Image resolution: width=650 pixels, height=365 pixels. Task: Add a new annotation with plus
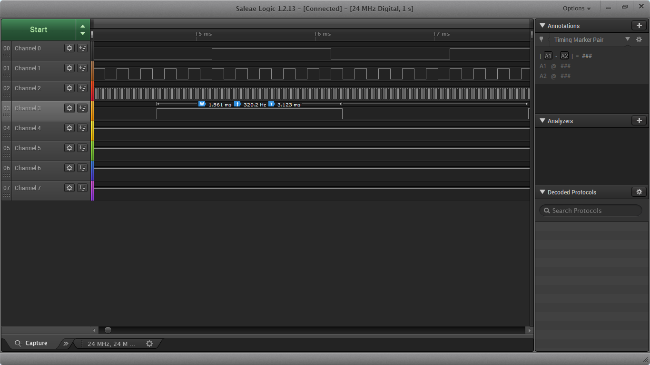[x=639, y=26]
